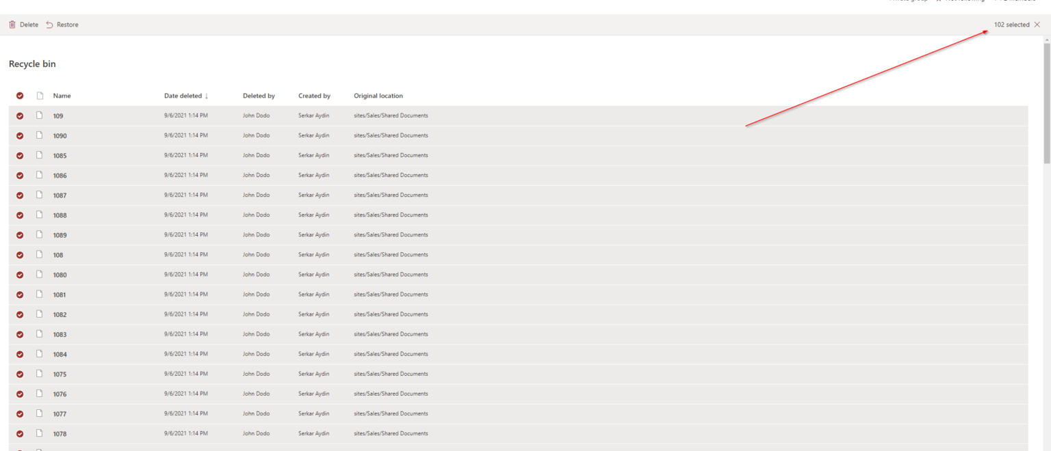
Task: Click the Restore undo arrow icon
Action: point(49,25)
